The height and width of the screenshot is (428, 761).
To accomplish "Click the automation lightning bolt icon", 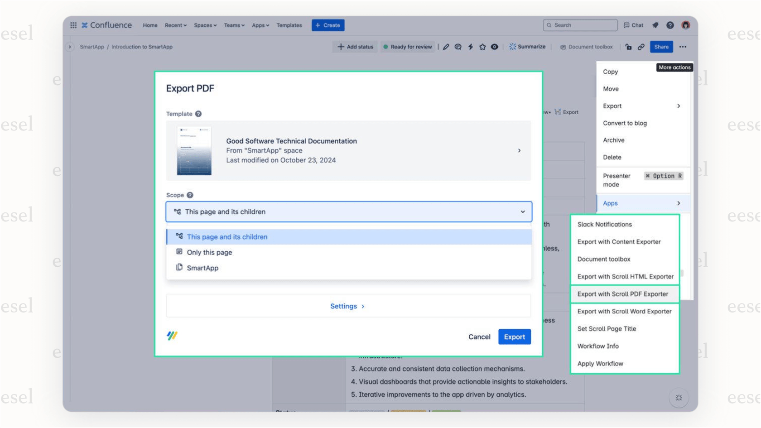I will 470,47.
